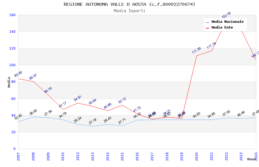
Task: Click the 111.30 data label
Action: click(197, 50)
